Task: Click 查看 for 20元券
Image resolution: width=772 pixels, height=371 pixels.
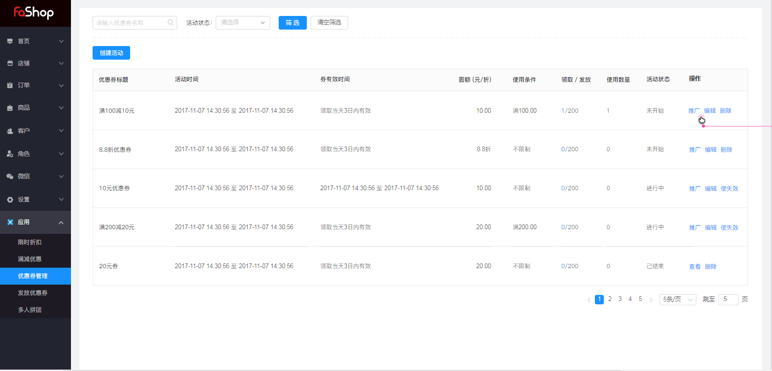Action: pyautogui.click(x=695, y=267)
